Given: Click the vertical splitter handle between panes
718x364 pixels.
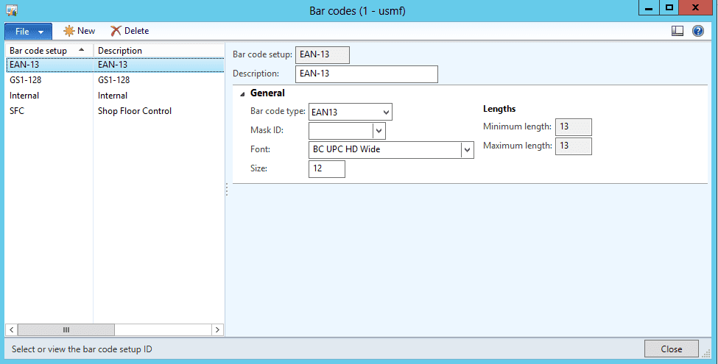Looking at the screenshot, I should click(227, 190).
